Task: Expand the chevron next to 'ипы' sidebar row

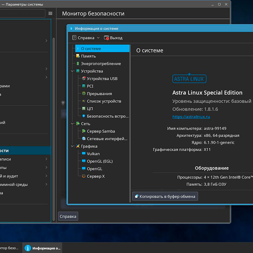Action: [x=46, y=167]
